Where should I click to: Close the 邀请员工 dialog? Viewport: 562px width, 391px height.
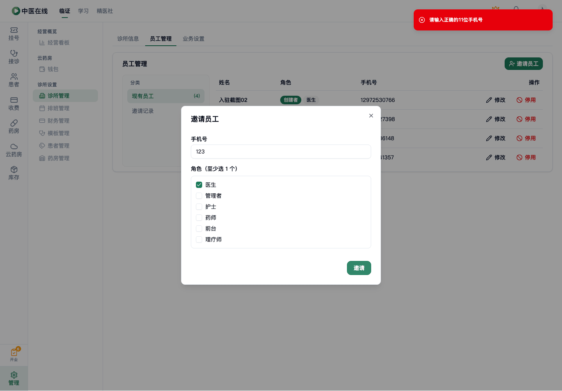pos(371,116)
